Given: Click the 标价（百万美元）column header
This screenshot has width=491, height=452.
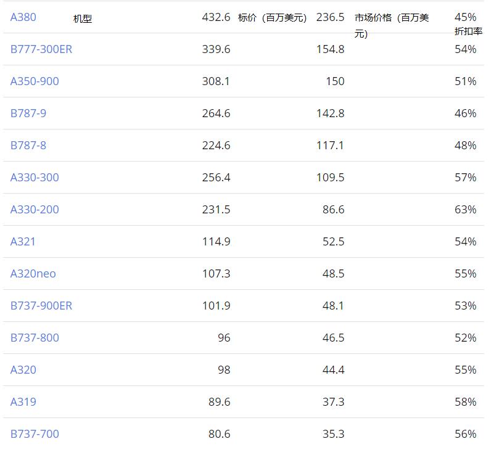Looking at the screenshot, I should pyautogui.click(x=272, y=18).
